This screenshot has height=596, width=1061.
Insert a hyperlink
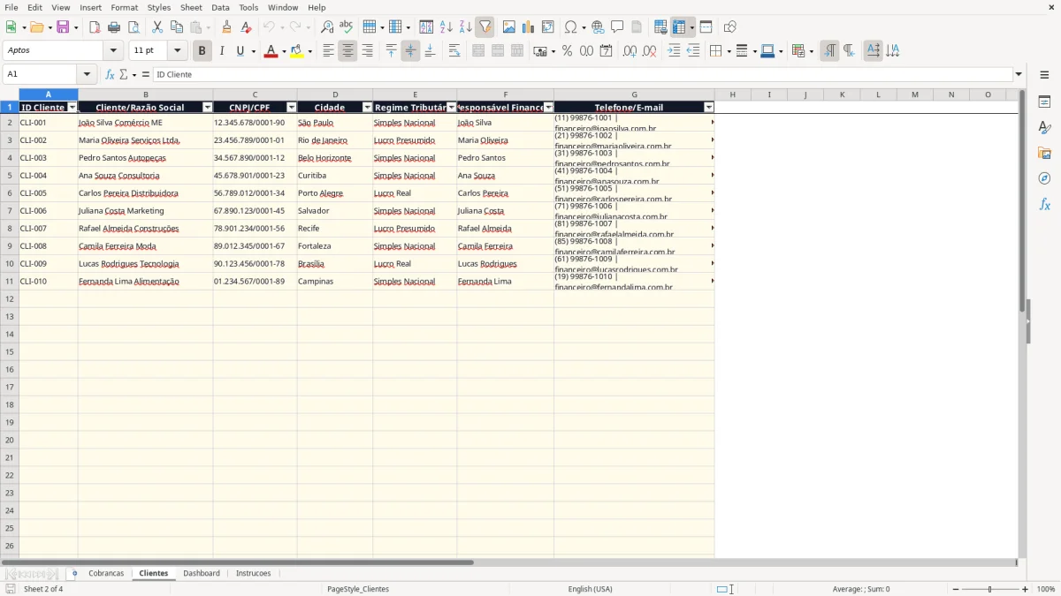[598, 27]
